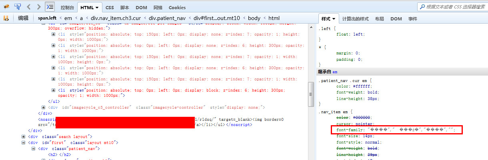Select span.left in the breadcrumb path
The width and height of the screenshot is (488, 160).
tap(47, 18)
